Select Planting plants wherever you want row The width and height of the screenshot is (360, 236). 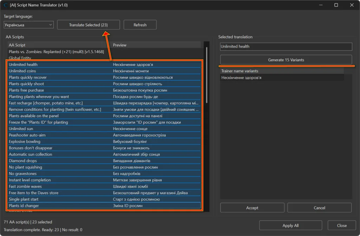point(104,96)
